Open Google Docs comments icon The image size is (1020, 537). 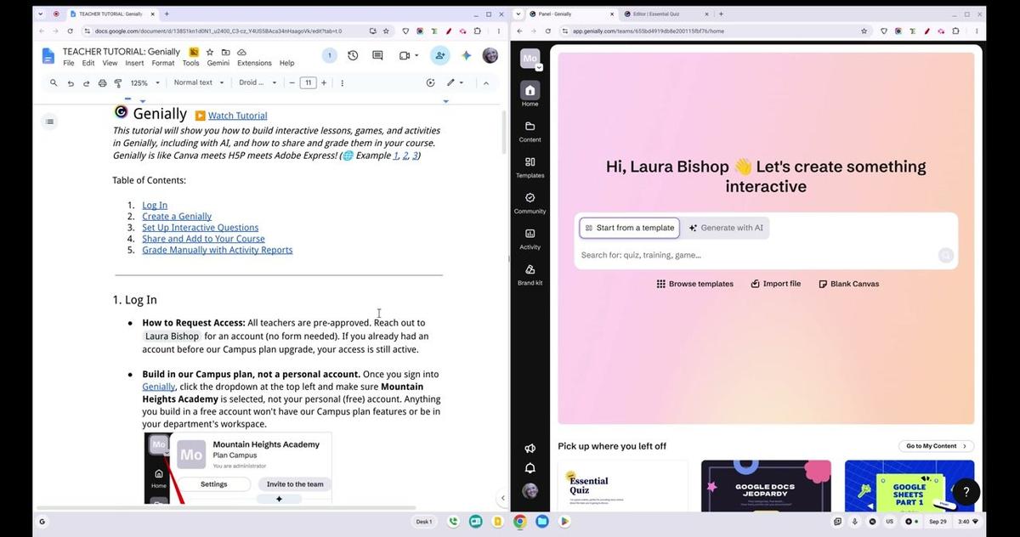point(377,55)
